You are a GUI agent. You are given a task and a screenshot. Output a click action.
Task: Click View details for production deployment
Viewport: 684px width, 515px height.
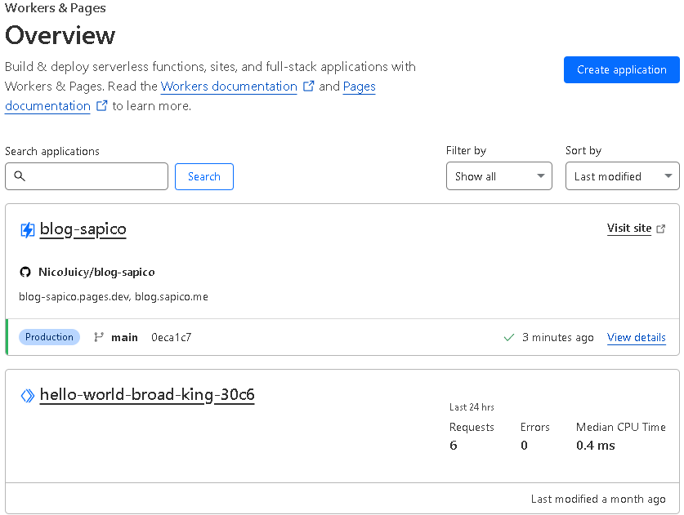pyautogui.click(x=637, y=338)
